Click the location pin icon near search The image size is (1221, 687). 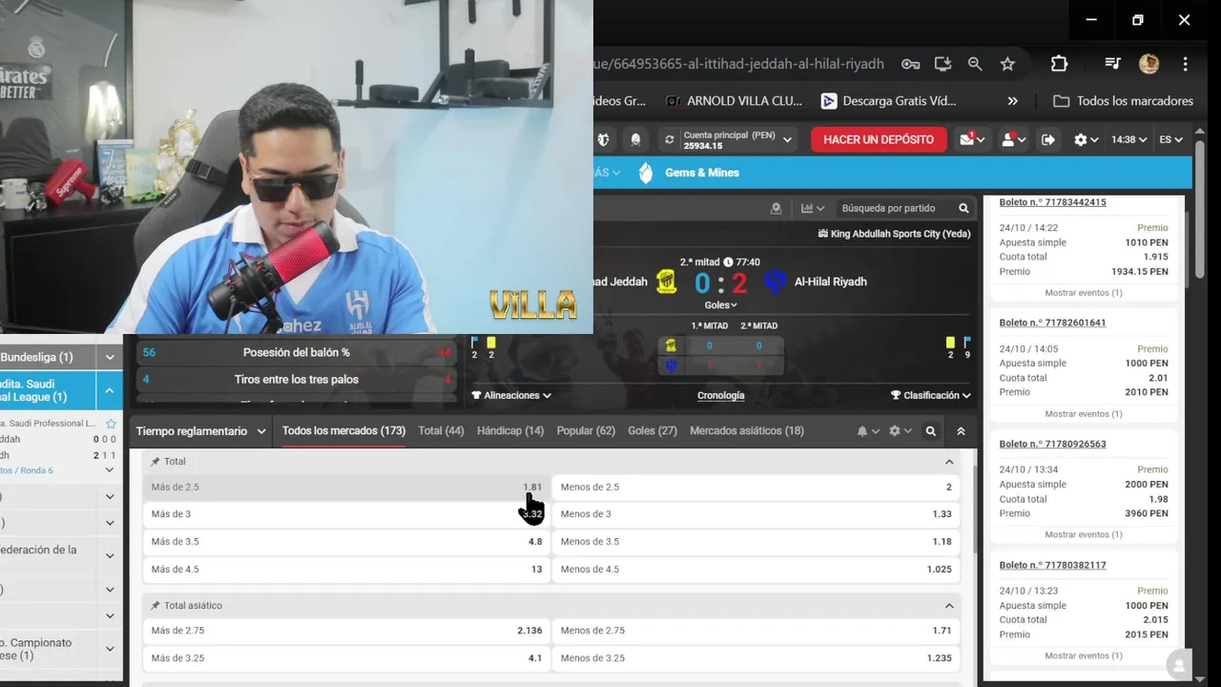click(776, 208)
